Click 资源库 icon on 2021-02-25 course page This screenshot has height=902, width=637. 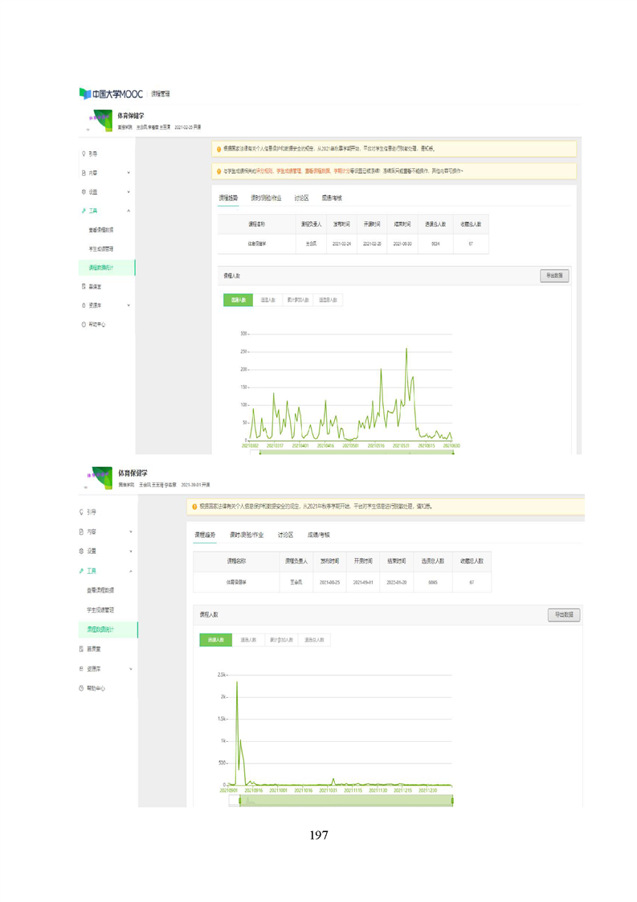[x=84, y=305]
